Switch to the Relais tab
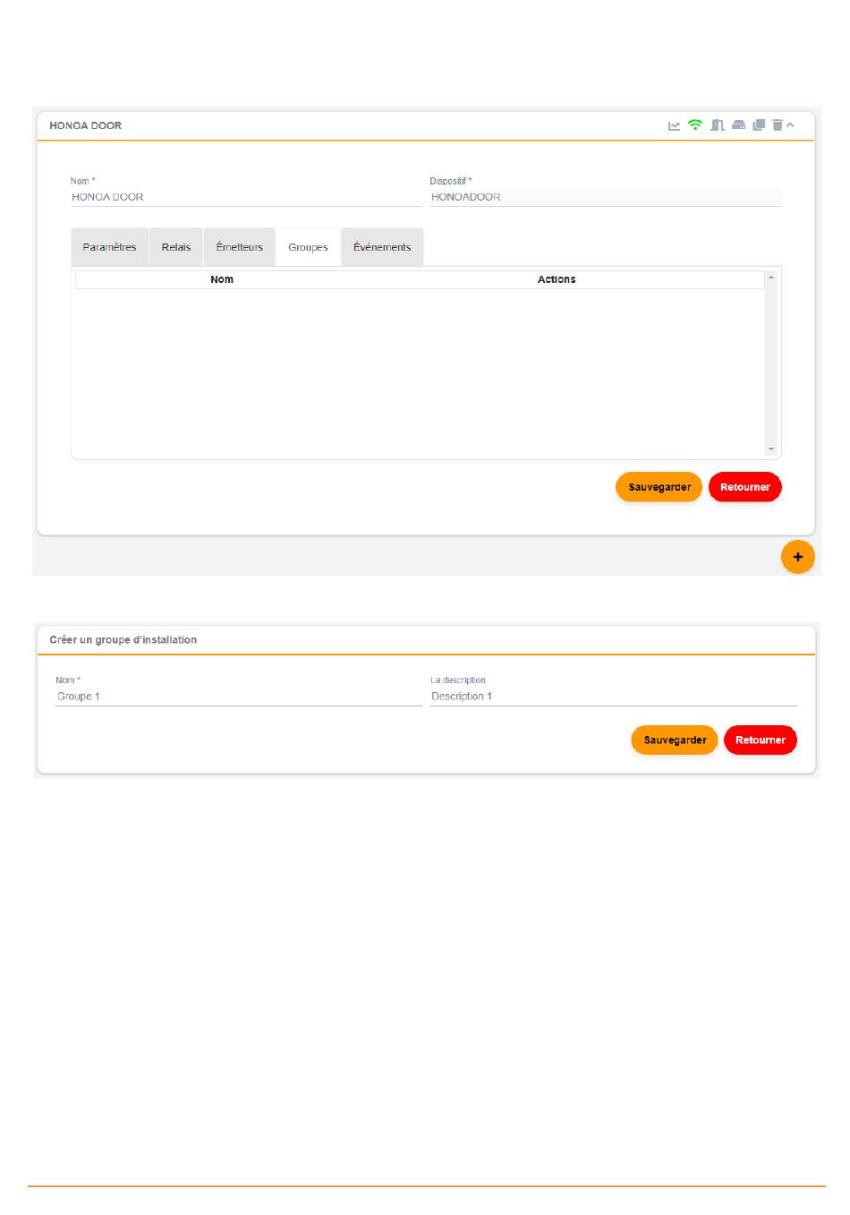 tap(176, 247)
